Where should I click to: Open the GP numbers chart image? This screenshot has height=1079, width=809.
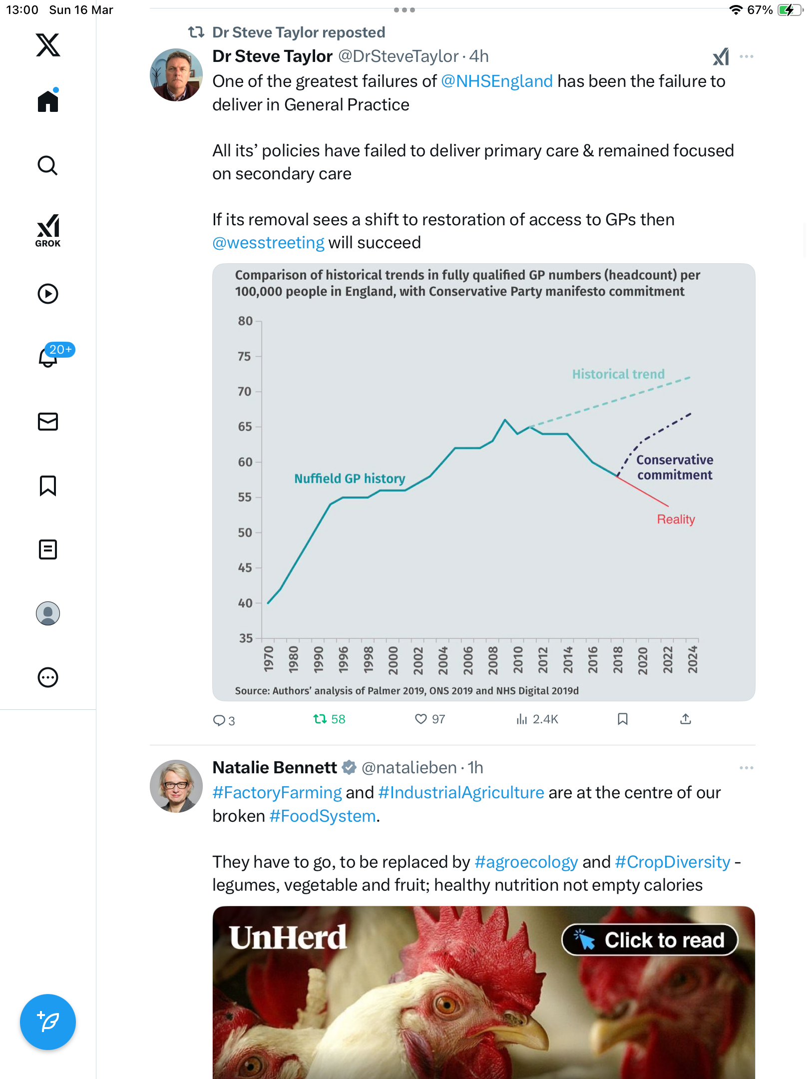pos(483,482)
